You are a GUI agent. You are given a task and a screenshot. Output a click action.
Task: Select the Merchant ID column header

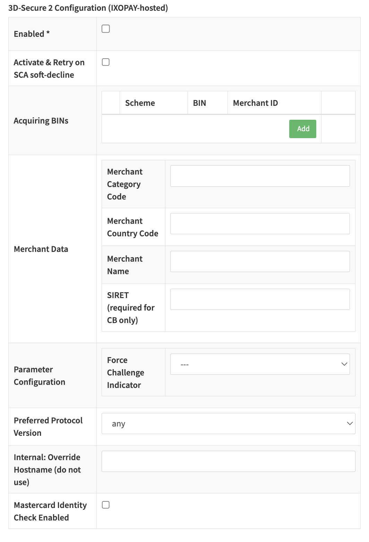pos(255,103)
